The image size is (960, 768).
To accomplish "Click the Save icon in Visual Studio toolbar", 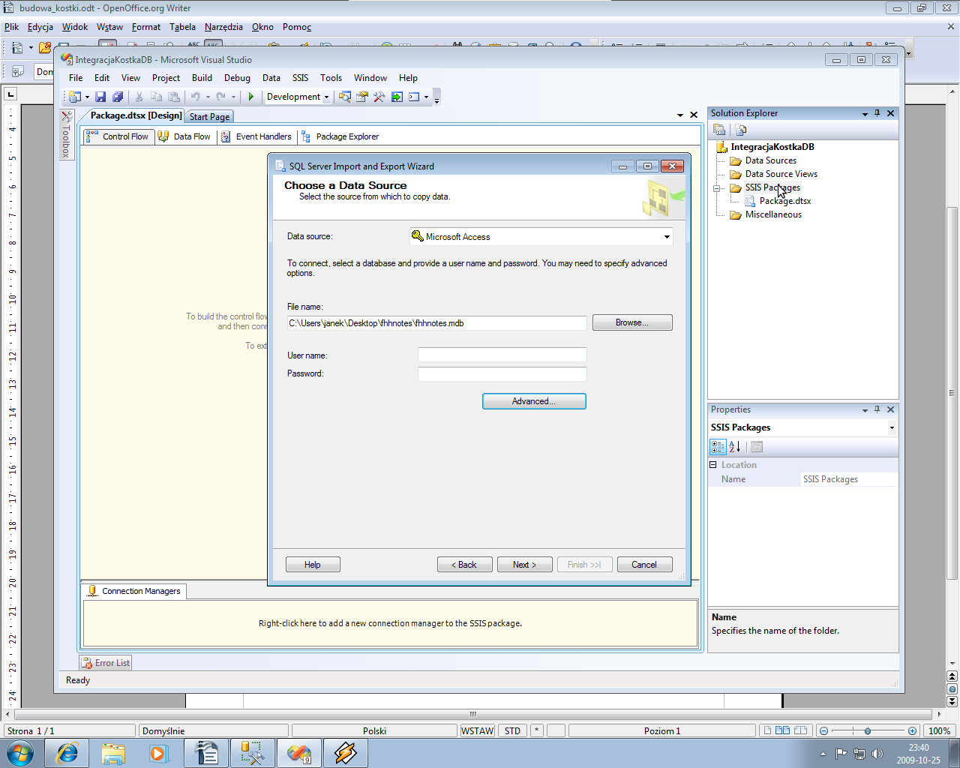I will click(x=100, y=97).
